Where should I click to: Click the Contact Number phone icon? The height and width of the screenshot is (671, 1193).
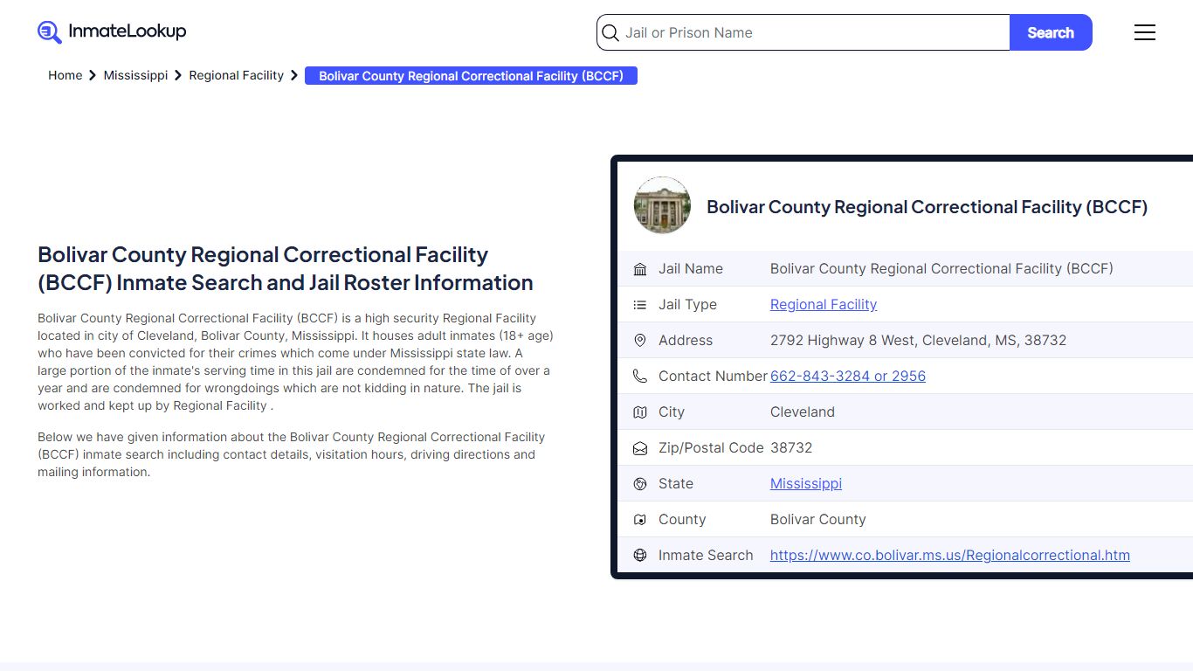[x=640, y=377]
